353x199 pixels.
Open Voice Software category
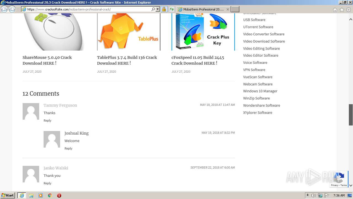[x=255, y=63]
